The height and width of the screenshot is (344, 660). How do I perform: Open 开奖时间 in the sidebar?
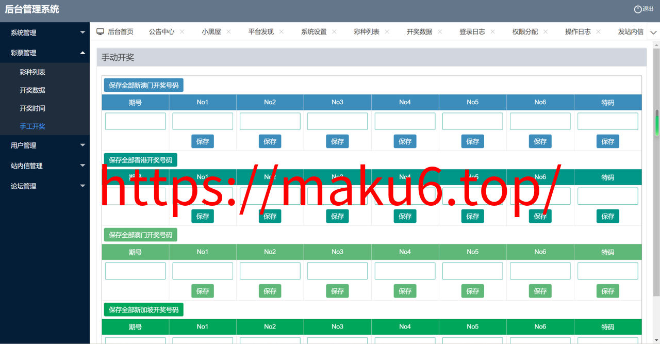32,108
